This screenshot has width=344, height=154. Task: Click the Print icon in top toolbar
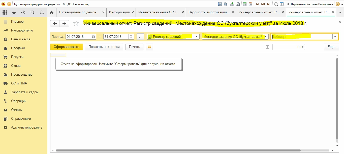pos(226,4)
